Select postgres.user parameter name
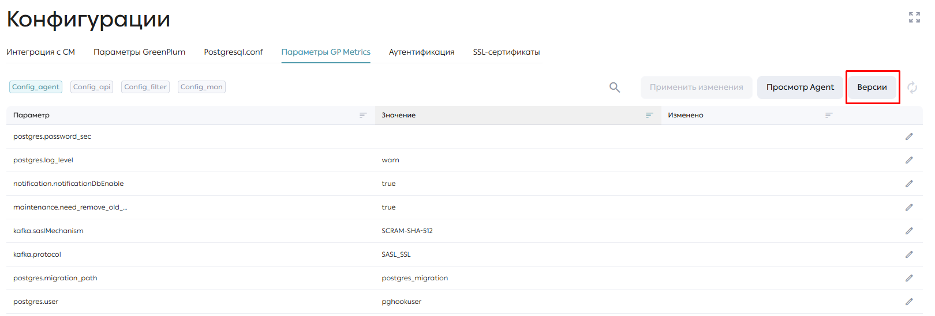This screenshot has height=316, width=935. 36,302
